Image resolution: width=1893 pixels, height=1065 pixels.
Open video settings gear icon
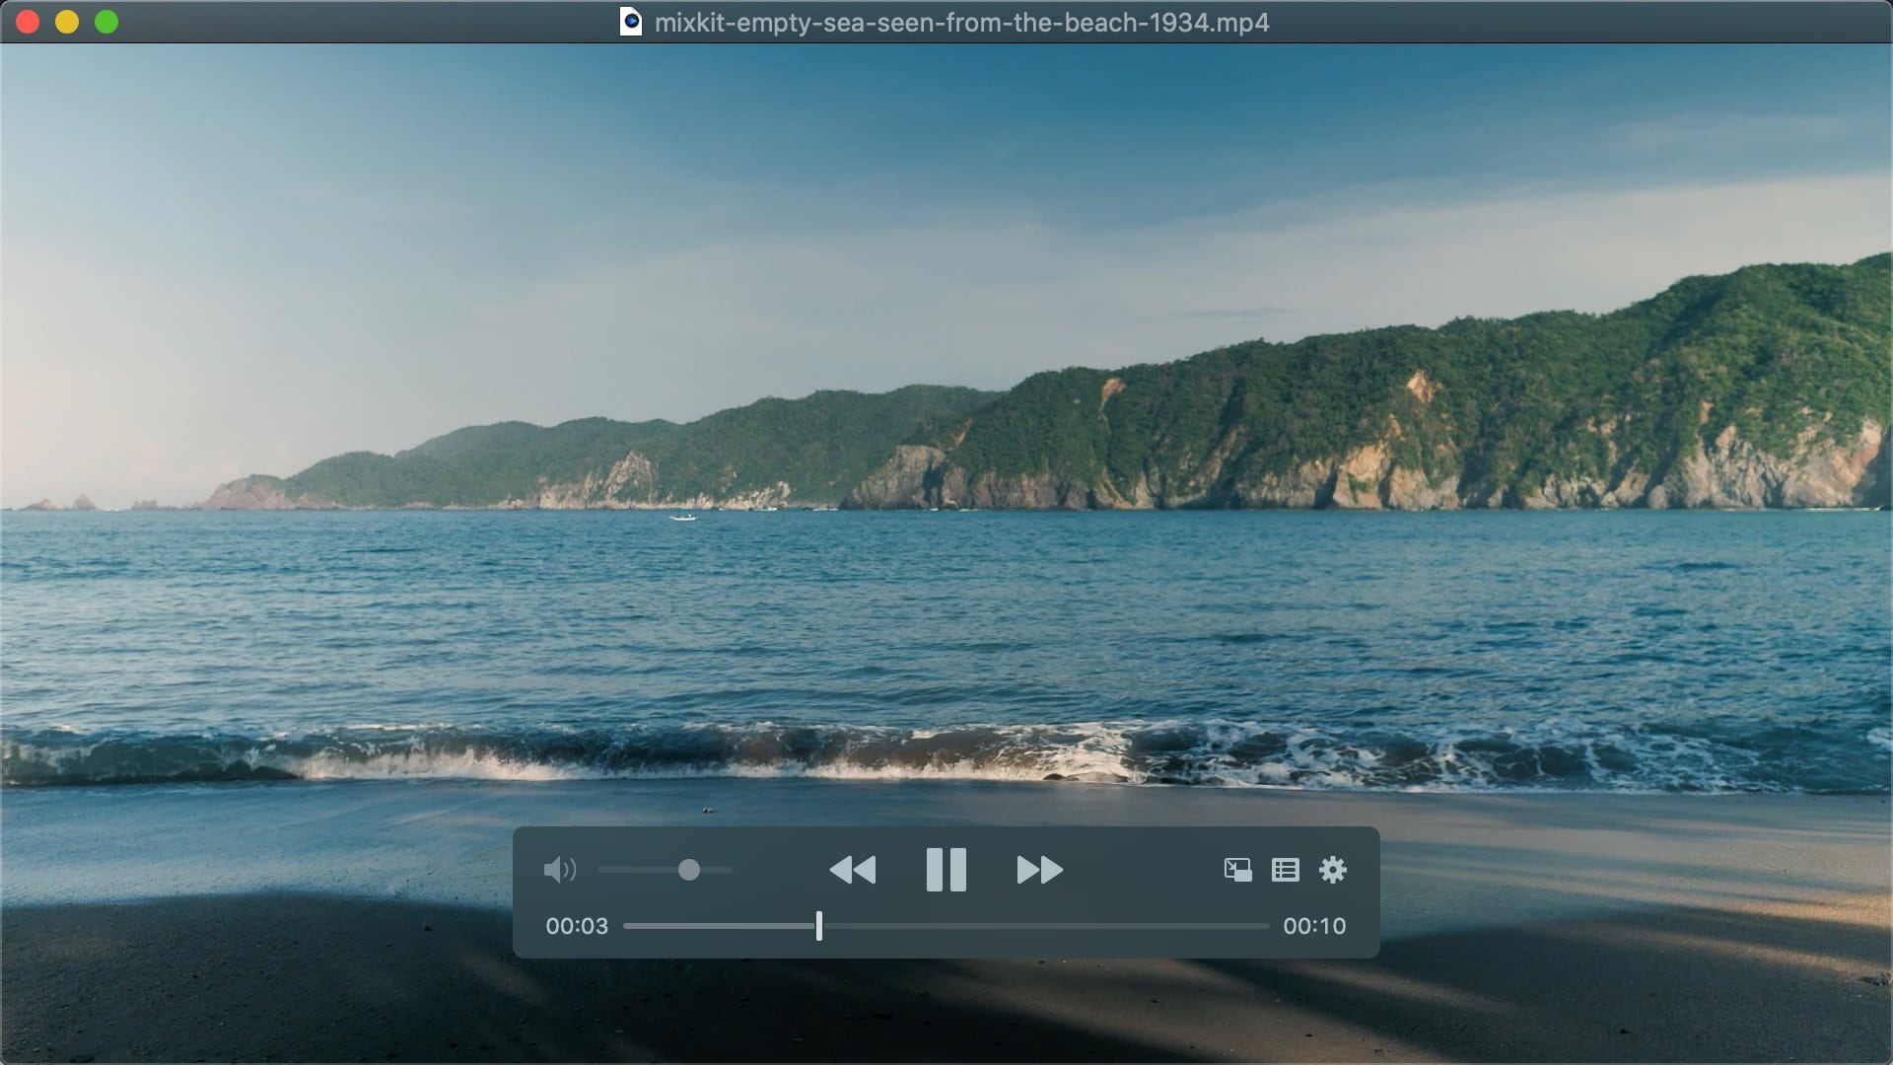point(1332,870)
